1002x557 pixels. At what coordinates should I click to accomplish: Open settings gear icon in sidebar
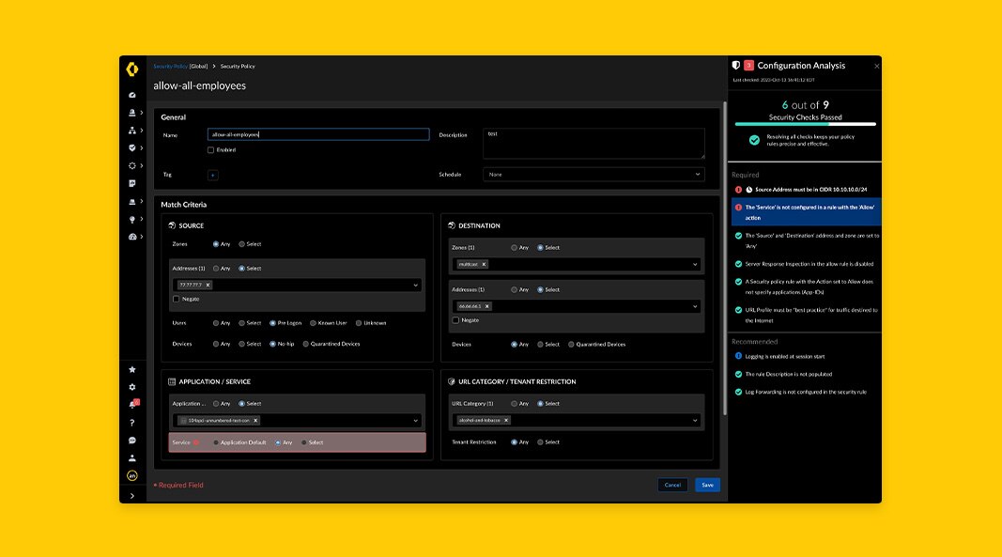click(132, 387)
